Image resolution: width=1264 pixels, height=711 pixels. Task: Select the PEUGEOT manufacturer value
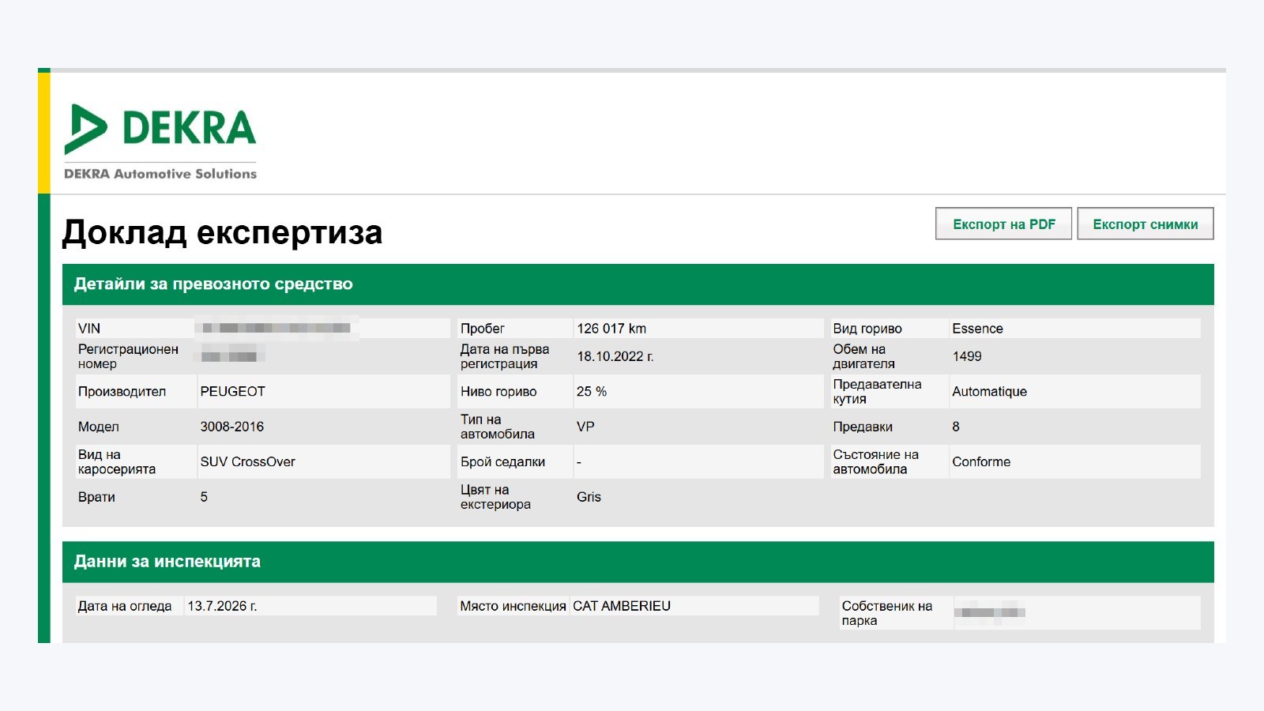232,391
